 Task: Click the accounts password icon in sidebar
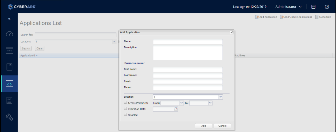pos(9,50)
